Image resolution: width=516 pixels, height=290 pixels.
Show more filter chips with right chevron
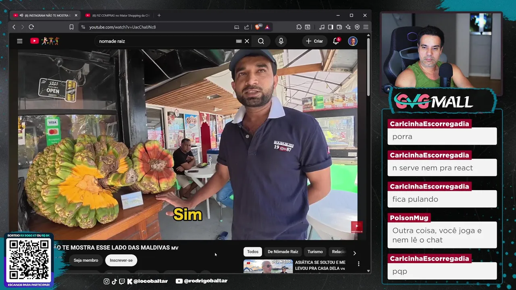coord(354,253)
